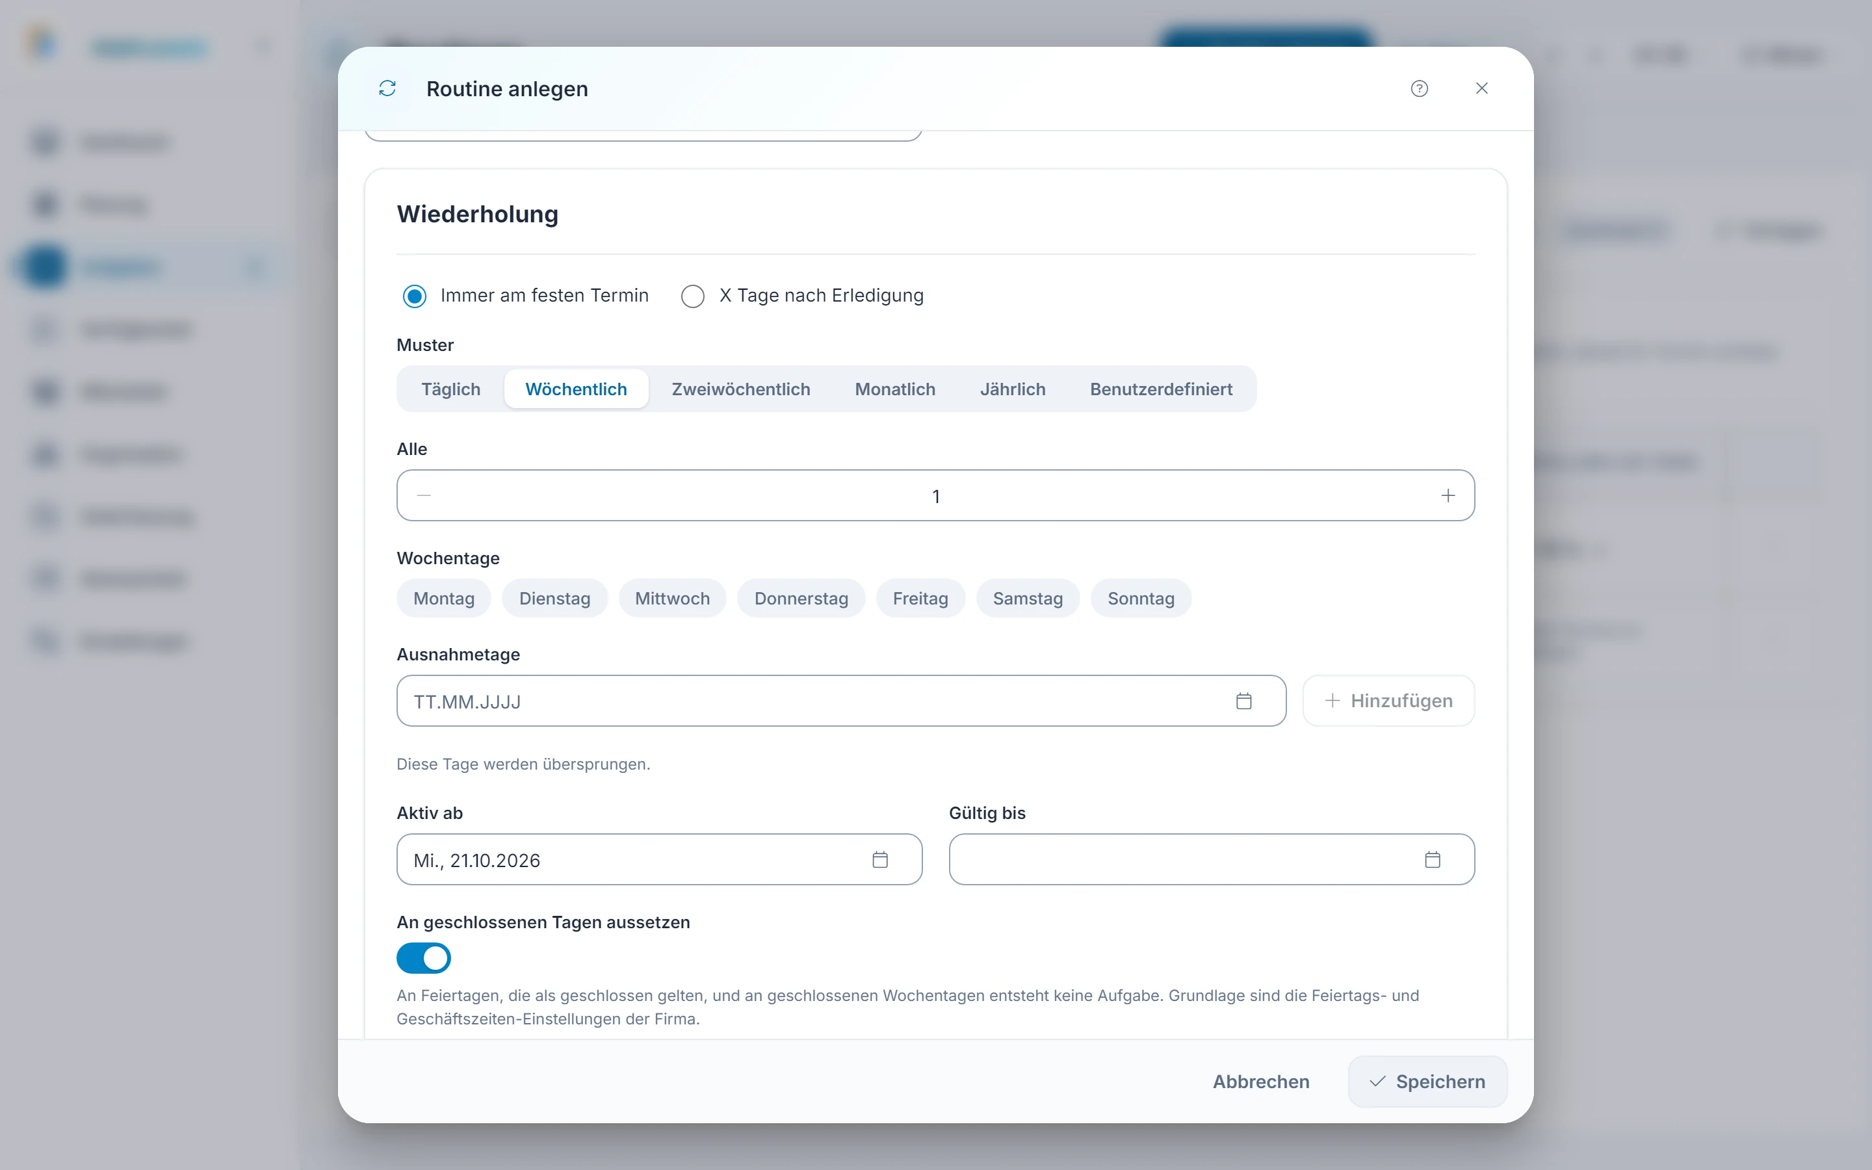The height and width of the screenshot is (1170, 1872).
Task: Toggle Freitag weekday chip
Action: click(920, 598)
